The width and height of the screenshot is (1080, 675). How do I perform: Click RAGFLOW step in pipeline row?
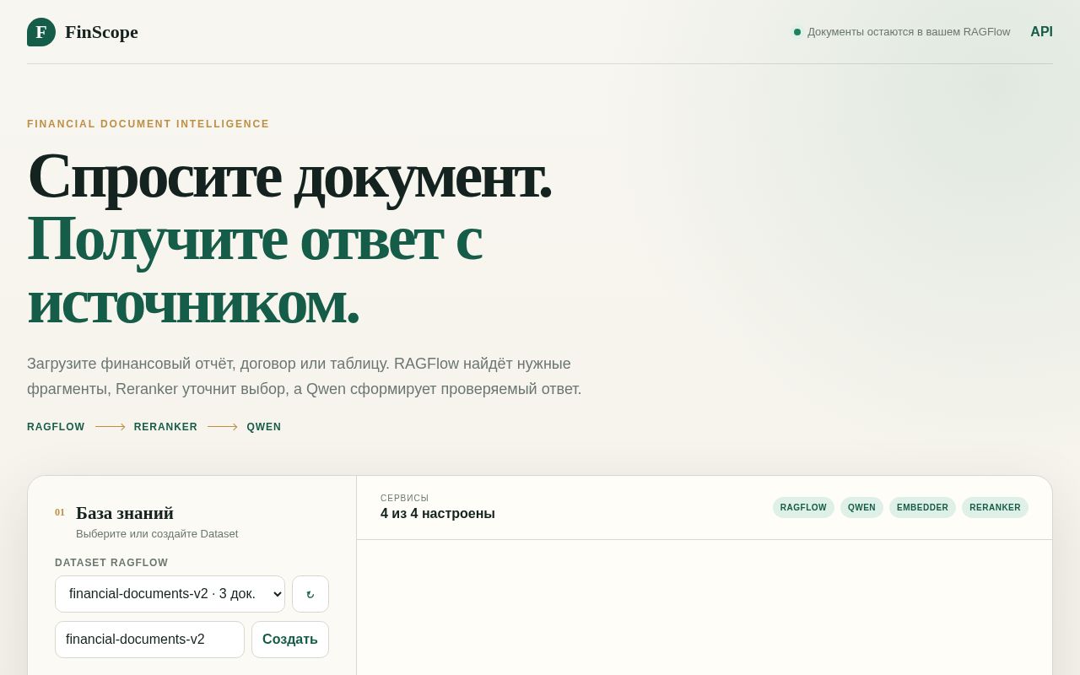[56, 427]
